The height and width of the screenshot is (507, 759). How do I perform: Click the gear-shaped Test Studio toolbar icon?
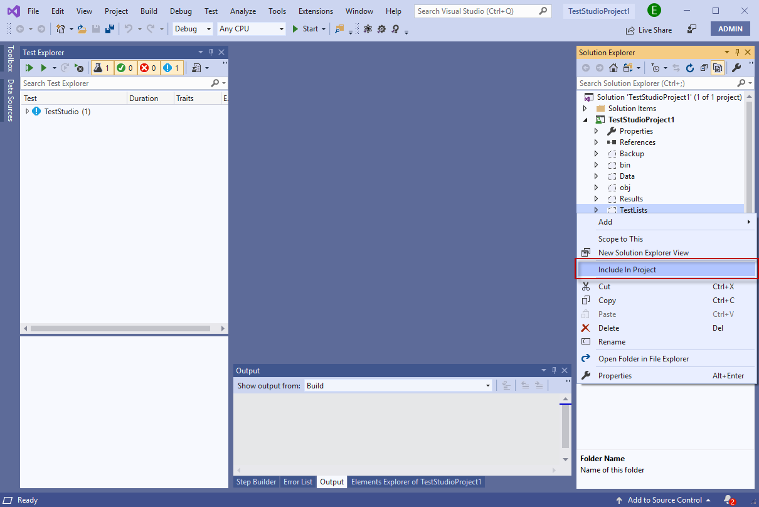click(381, 29)
